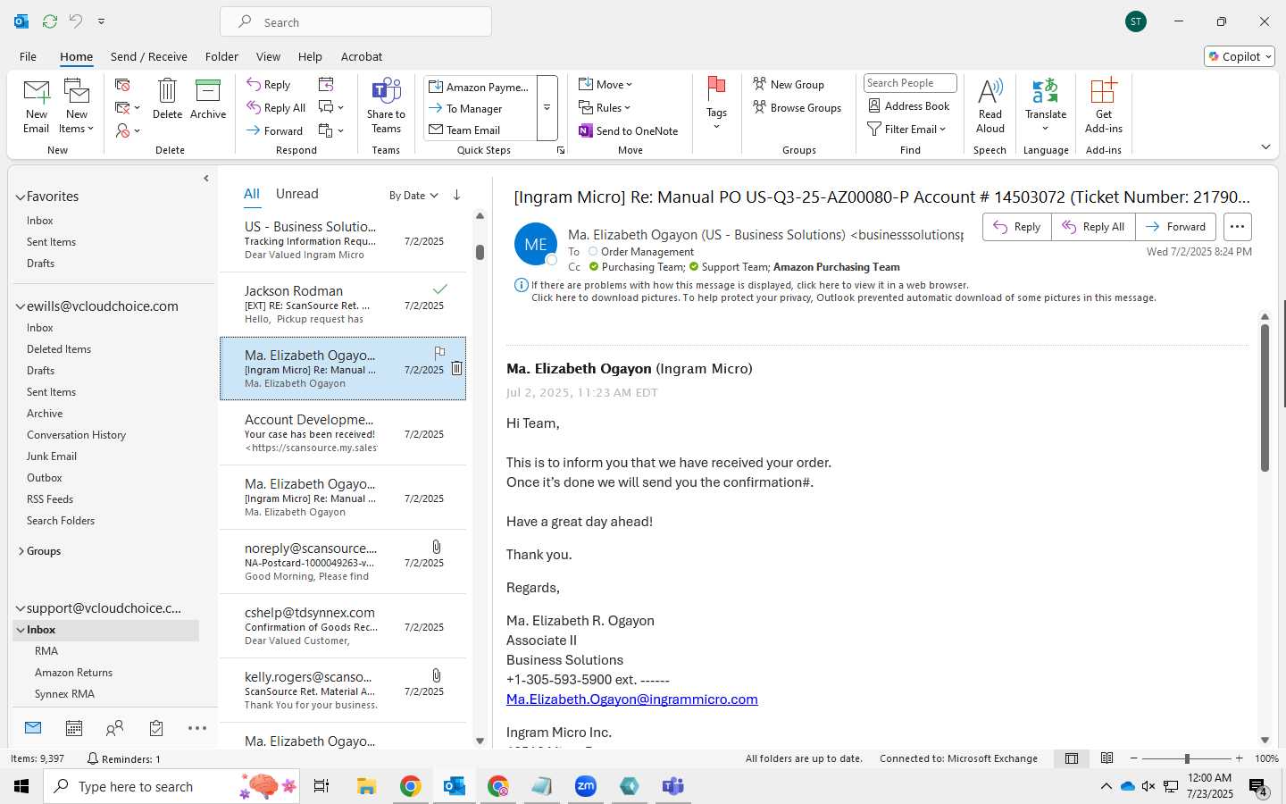Image resolution: width=1286 pixels, height=804 pixels.
Task: Open more navigation options ellipsis
Action: (x=197, y=728)
